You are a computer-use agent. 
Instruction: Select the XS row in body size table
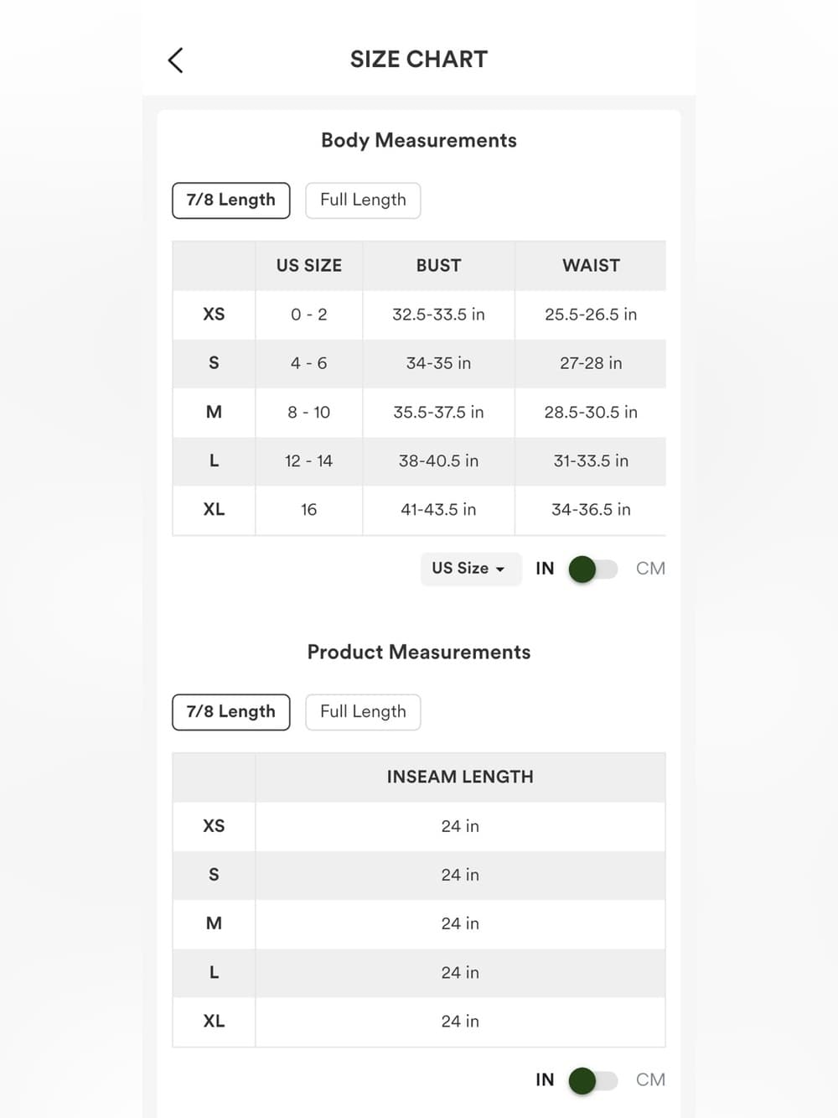pyautogui.click(x=419, y=315)
